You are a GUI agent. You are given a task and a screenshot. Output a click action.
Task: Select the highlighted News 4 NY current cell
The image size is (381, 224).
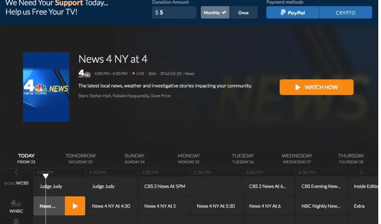pyautogui.click(x=49, y=206)
